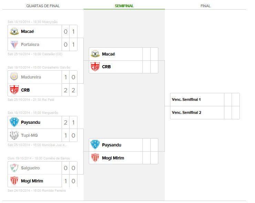Image resolution: width=255 pixels, height=203 pixels.
Task: Click Venc. Semifinal 2 slot
Action: point(186,112)
